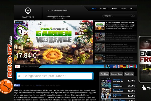Click the 17.84 € price on banner
Screen dimensions: 151x101
26,56
